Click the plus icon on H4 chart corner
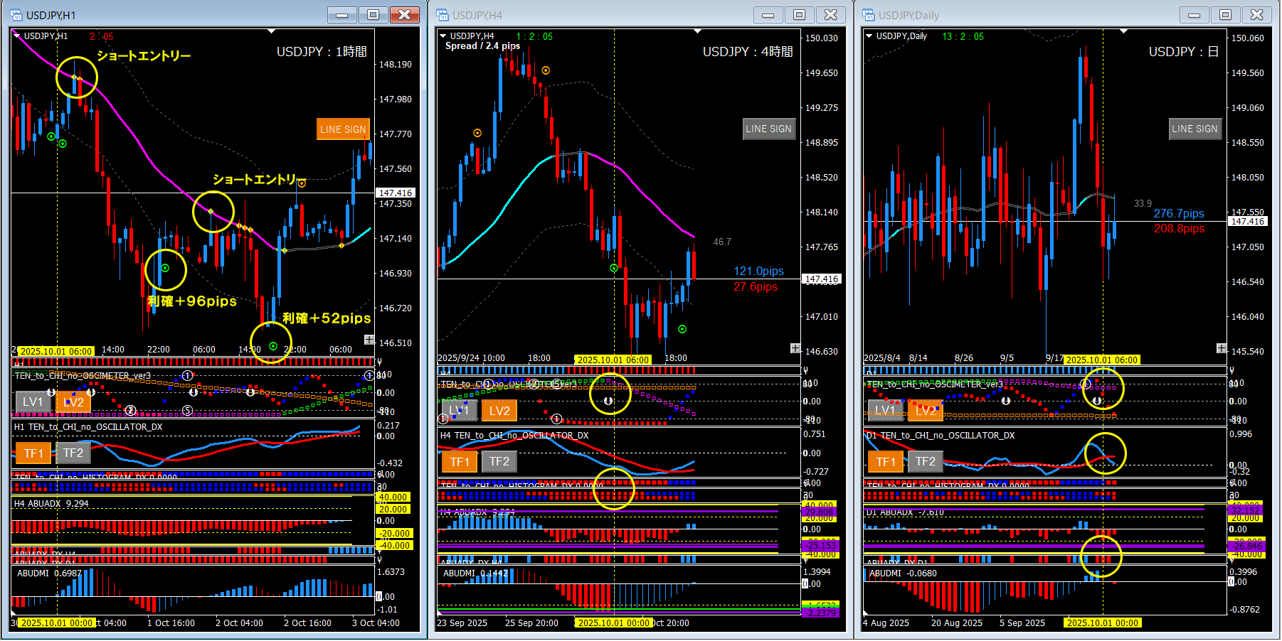This screenshot has width=1282, height=641. click(795, 348)
